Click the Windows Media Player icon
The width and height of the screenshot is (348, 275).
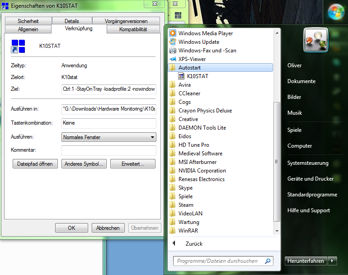[173, 33]
